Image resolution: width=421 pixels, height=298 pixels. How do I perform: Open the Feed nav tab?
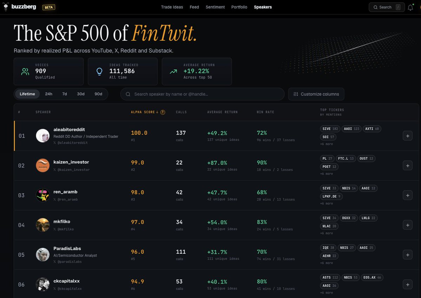(194, 7)
